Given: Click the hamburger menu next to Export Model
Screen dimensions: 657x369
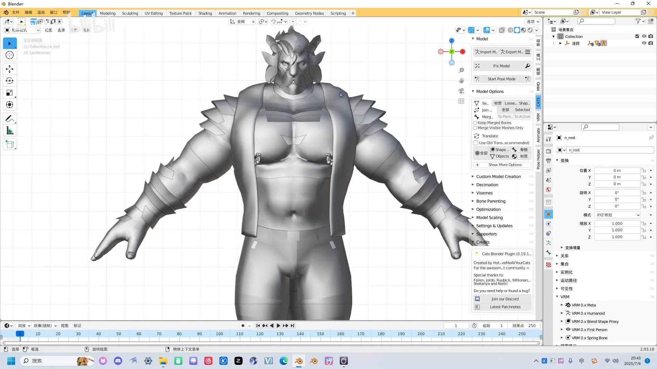Looking at the screenshot, I should pos(528,52).
